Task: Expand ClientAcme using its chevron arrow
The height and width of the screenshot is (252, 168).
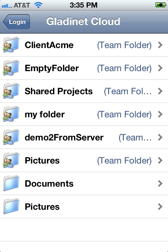Action: click(160, 45)
